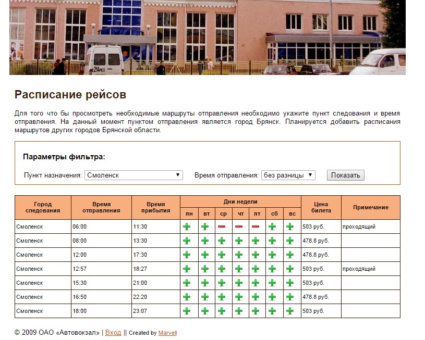Click the Friday minus icon in 06:00 row
Viewport: 425px width, 340px height.
pos(257,226)
